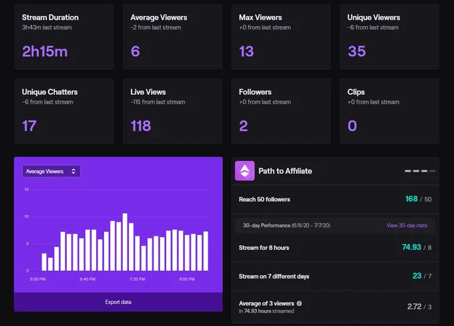Click the Reach 50 followers row

(x=335, y=199)
